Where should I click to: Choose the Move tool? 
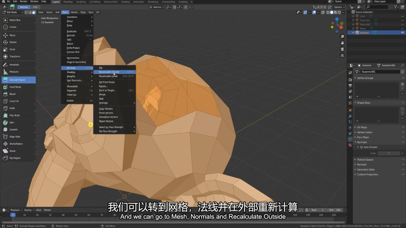[18, 35]
